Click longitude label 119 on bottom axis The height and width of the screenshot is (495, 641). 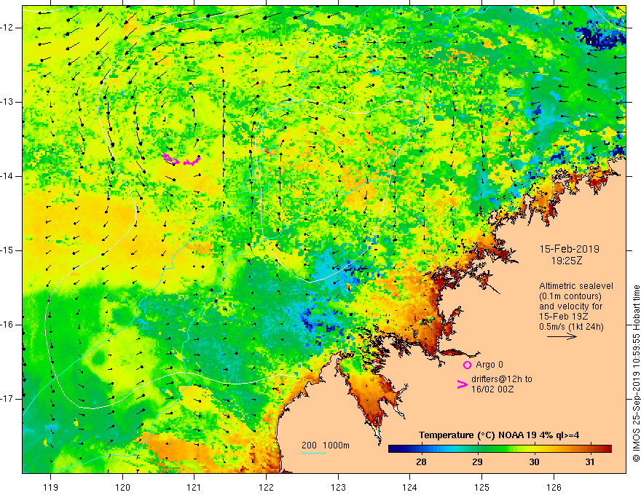click(51, 487)
